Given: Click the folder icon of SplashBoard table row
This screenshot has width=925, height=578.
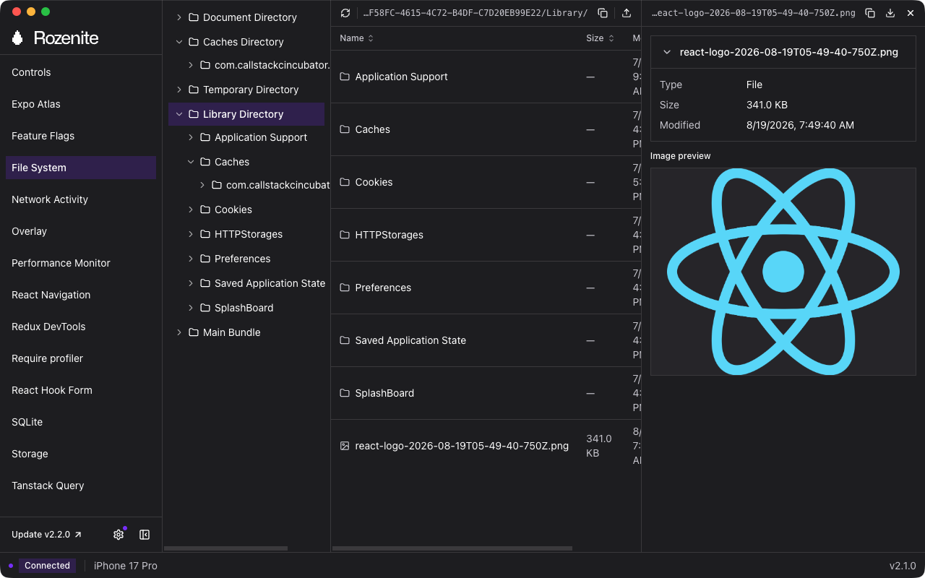Looking at the screenshot, I should point(345,393).
